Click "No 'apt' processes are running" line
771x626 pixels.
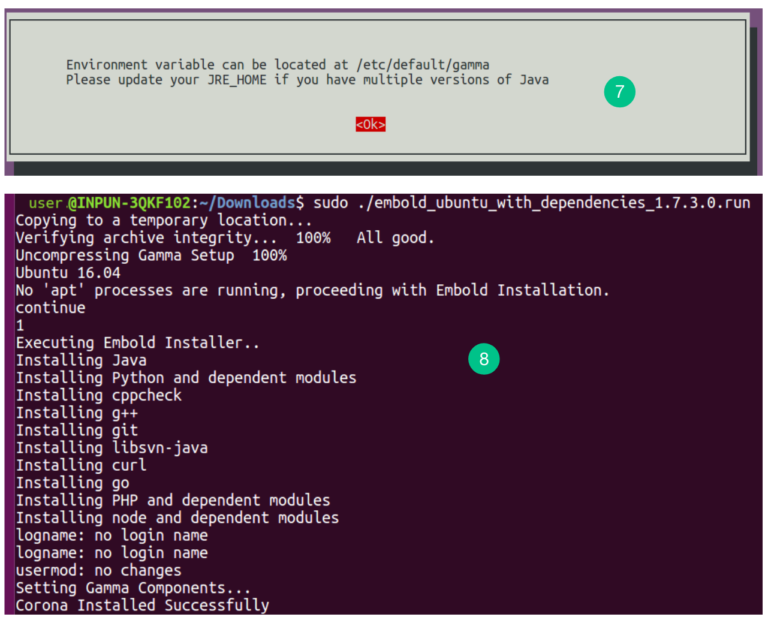point(312,290)
